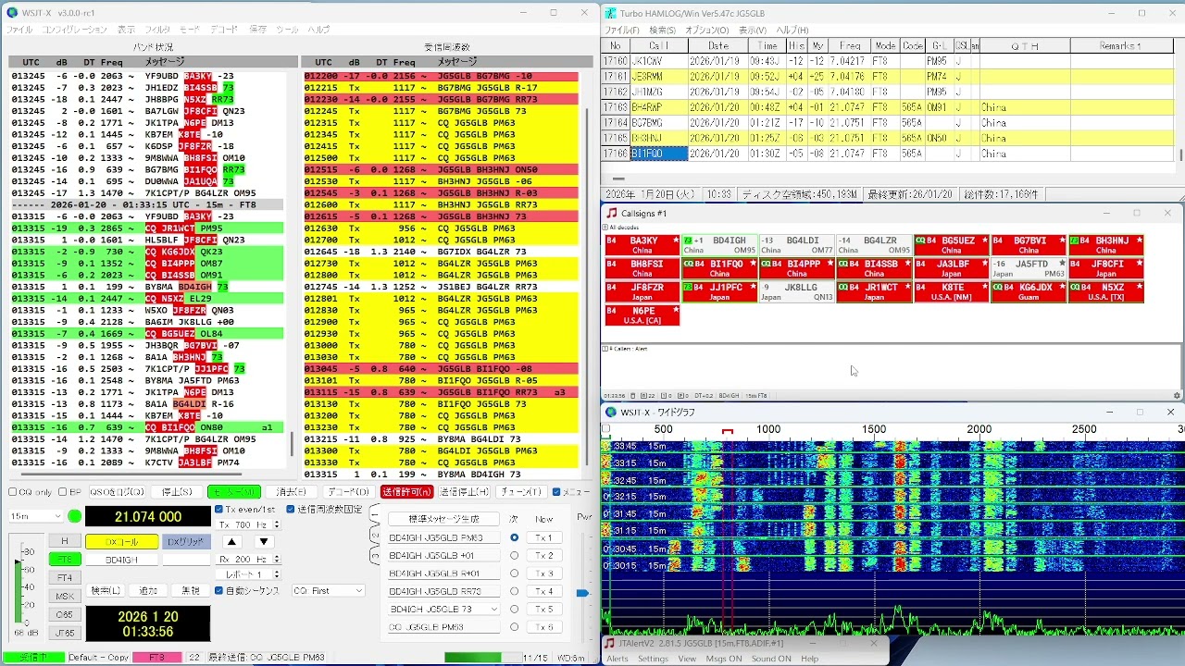Open the CQ: First dropdown
This screenshot has width=1185, height=666.
coord(328,590)
